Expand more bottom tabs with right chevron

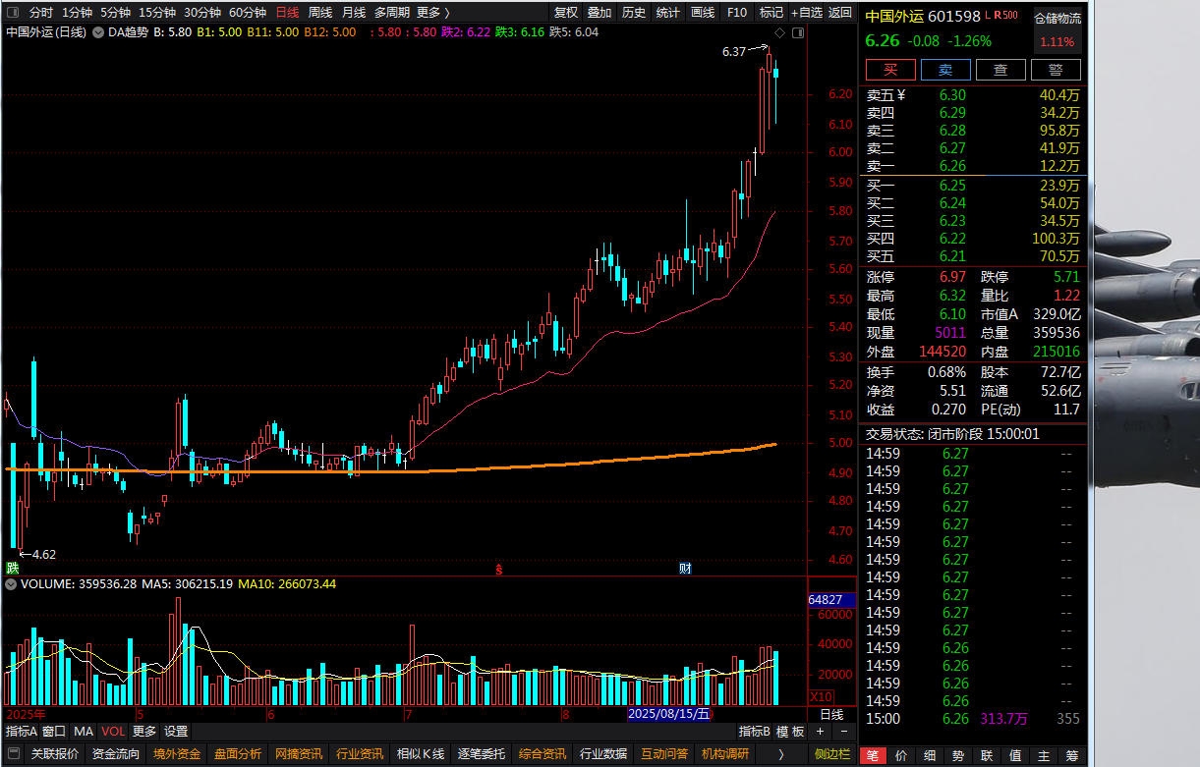(x=781, y=754)
